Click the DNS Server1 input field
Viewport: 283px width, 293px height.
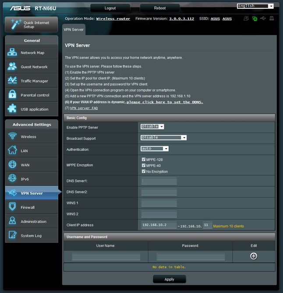click(159, 181)
